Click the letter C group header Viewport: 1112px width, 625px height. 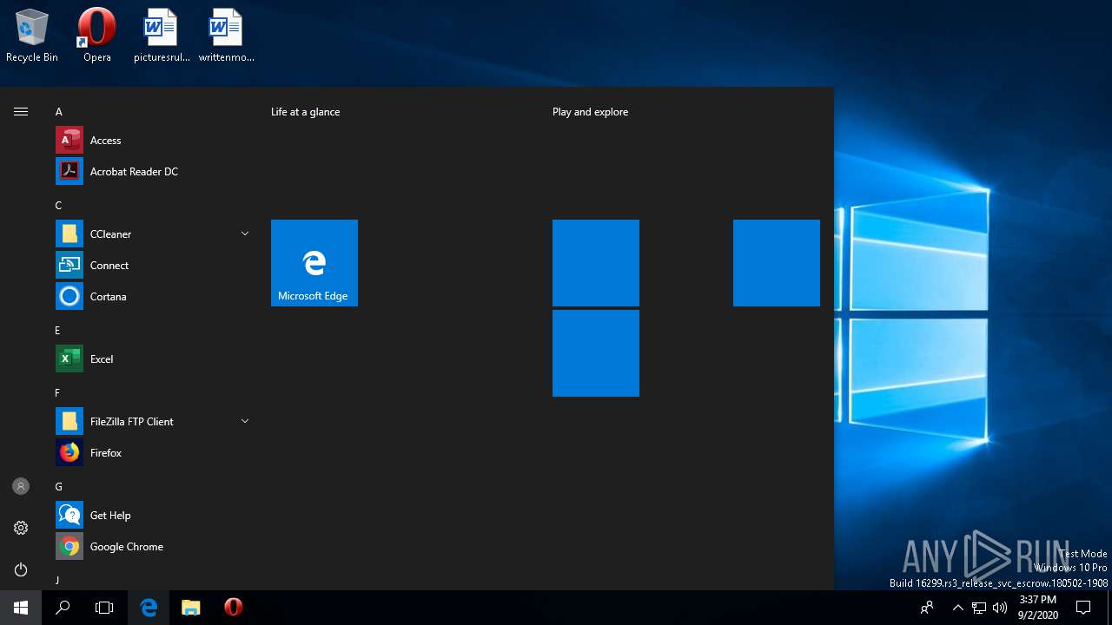(x=59, y=206)
